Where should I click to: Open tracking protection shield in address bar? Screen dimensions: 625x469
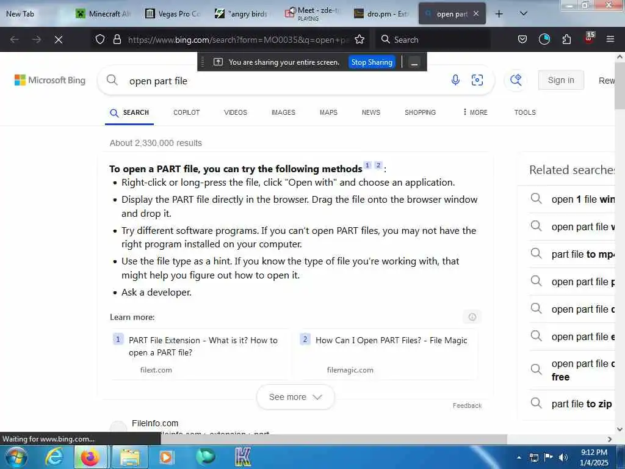(x=100, y=39)
